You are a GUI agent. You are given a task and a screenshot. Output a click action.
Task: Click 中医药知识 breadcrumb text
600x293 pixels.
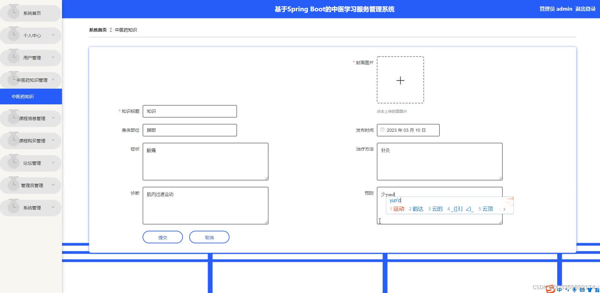(x=126, y=30)
